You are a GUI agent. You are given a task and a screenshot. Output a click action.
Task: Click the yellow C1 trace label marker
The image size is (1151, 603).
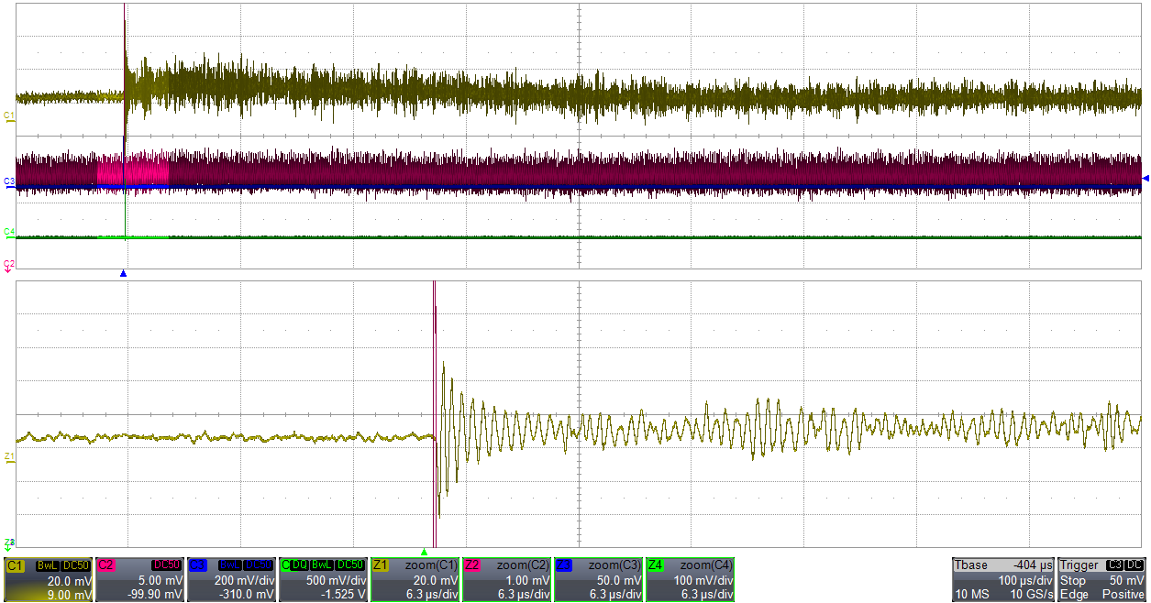pyautogui.click(x=8, y=115)
